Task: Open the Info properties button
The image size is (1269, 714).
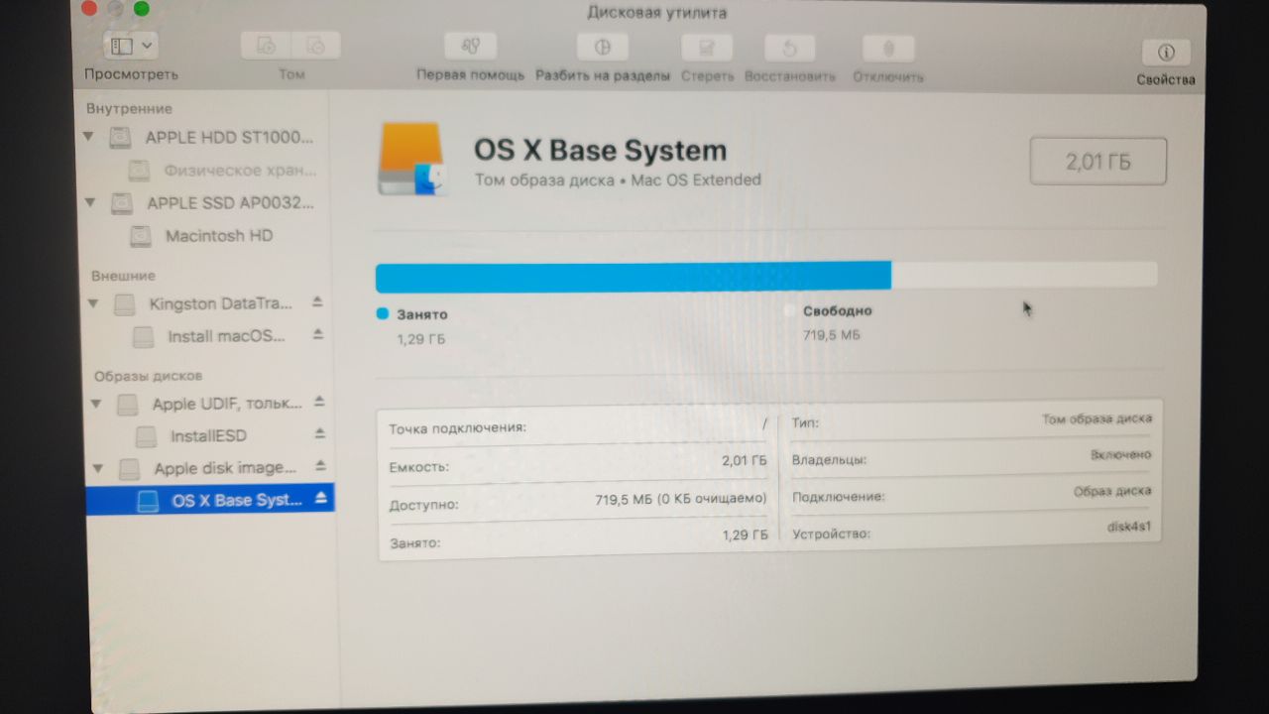Action: [x=1166, y=52]
